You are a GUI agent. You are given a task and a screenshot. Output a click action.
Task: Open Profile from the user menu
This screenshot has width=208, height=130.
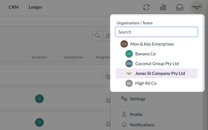coord(136,114)
